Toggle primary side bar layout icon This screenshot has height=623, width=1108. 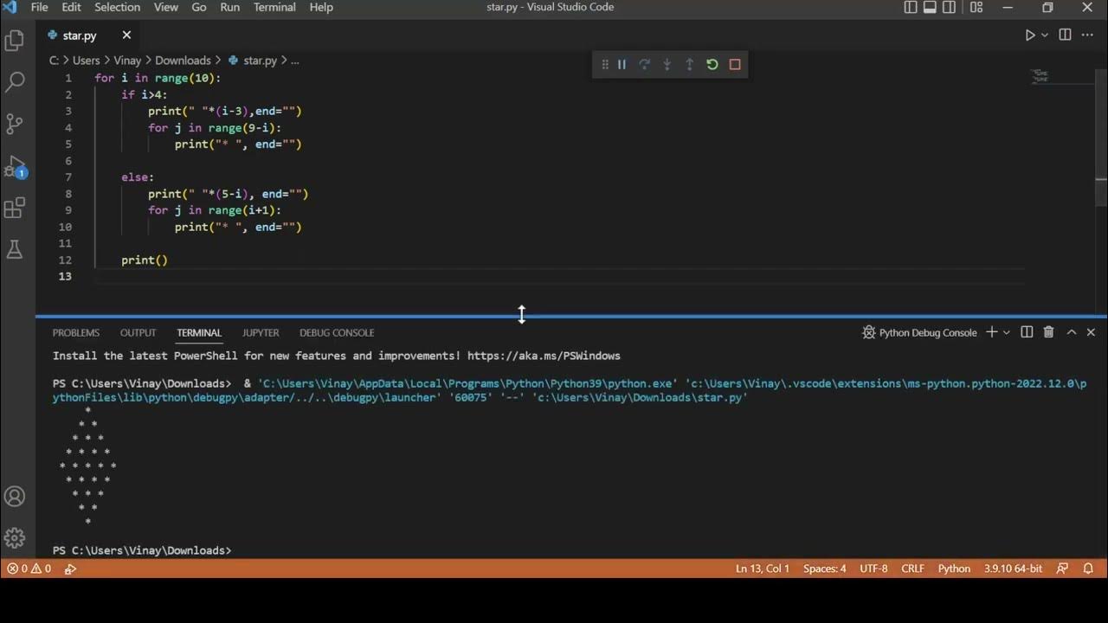(911, 8)
